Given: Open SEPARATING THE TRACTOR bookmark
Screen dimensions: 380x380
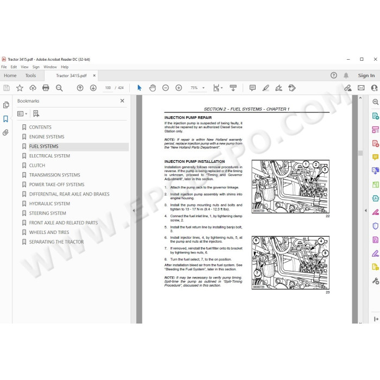Looking at the screenshot, I should pyautogui.click(x=56, y=242).
